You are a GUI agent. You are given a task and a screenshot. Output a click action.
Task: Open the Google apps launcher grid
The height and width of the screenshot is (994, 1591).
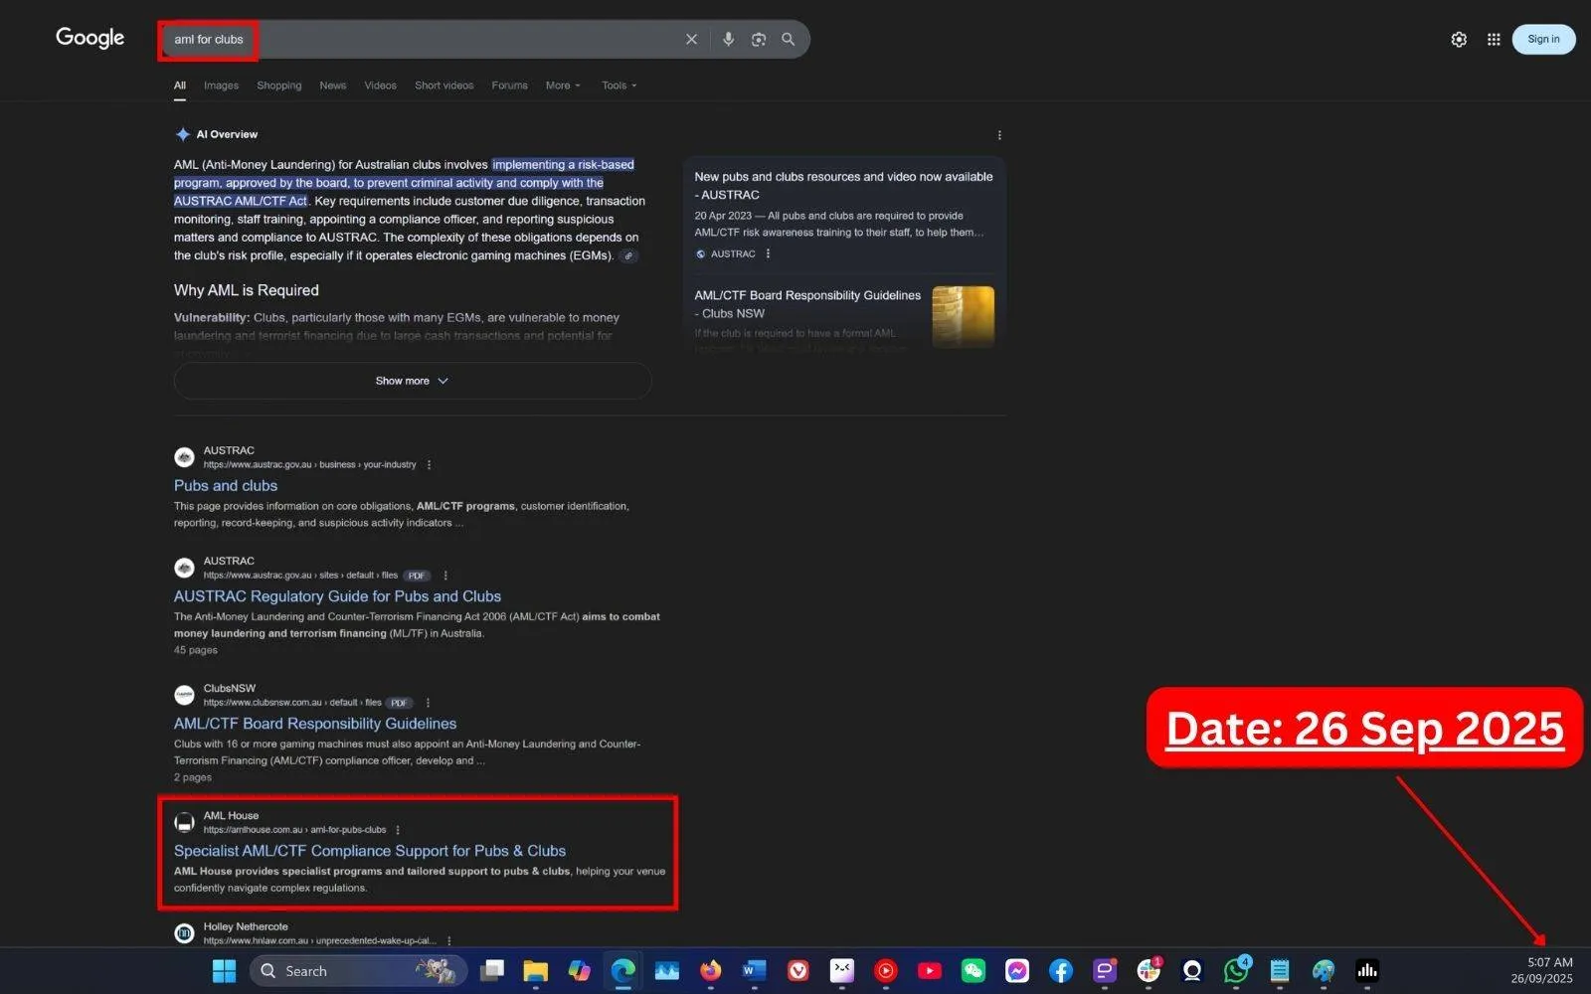tap(1493, 39)
